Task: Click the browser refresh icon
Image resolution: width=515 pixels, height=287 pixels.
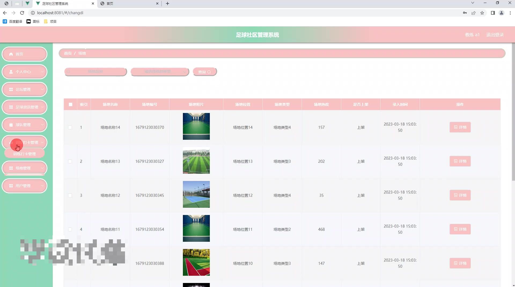Action: (x=22, y=13)
